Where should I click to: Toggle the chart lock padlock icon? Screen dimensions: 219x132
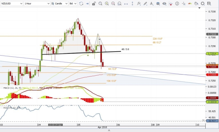click(x=94, y=4)
